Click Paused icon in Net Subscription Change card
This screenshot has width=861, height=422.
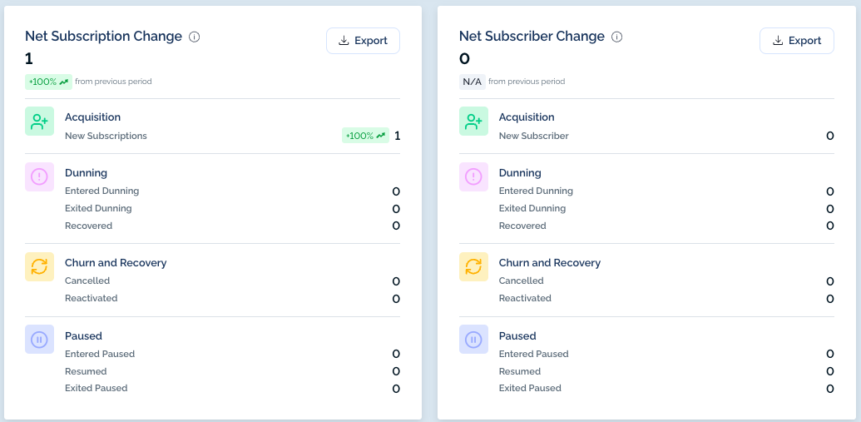[x=40, y=339]
